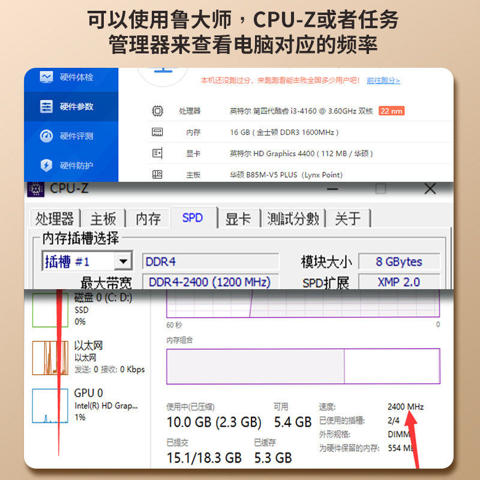This screenshot has width=480, height=480.
Task: Switch to the 显卡 tab in CPU-Z
Action: pyautogui.click(x=238, y=218)
